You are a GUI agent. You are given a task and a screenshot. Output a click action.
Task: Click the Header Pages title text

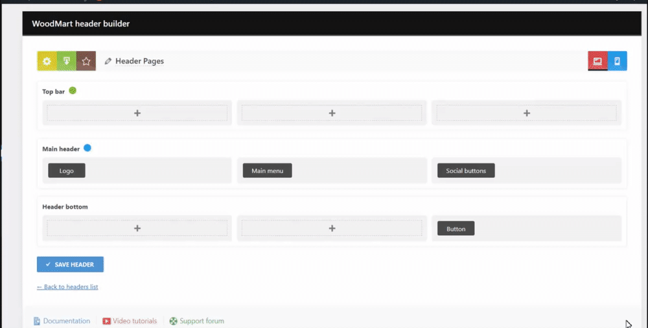pyautogui.click(x=140, y=61)
